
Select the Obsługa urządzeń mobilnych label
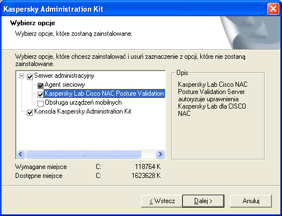83,102
